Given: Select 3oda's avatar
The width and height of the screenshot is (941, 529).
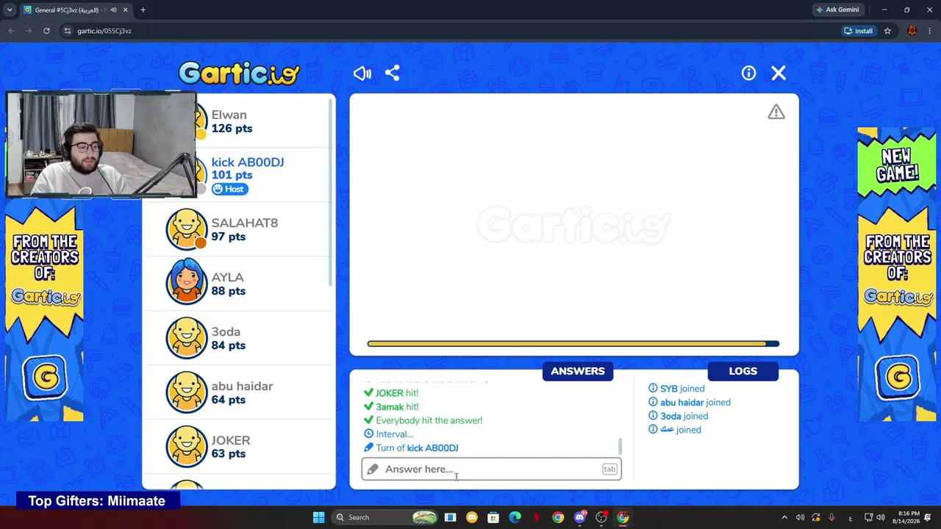Looking at the screenshot, I should tap(187, 338).
